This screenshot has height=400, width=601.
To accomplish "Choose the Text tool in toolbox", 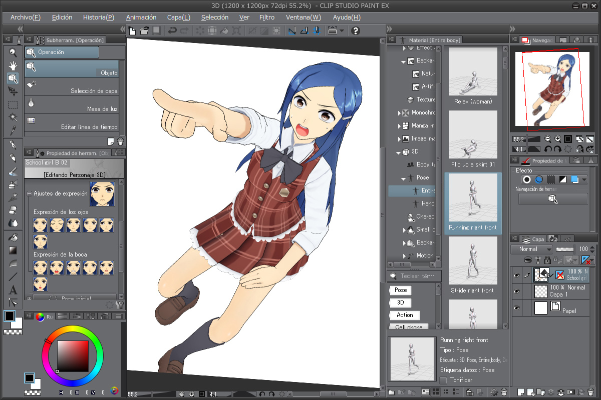I will coord(13,289).
